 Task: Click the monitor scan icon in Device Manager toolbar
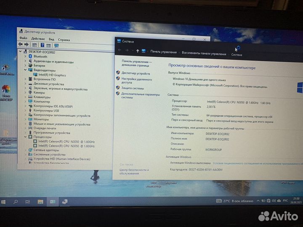click(56, 45)
